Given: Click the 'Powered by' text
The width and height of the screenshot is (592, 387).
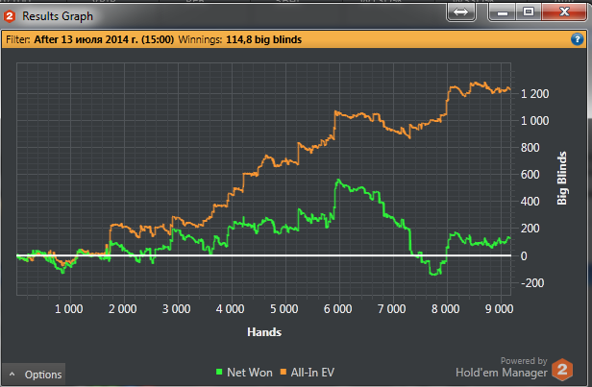Looking at the screenshot, I should (x=524, y=361).
